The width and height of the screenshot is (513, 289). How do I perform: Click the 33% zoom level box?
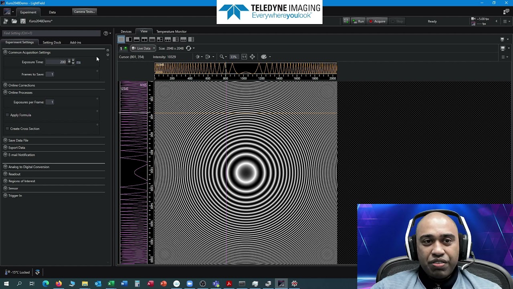pyautogui.click(x=233, y=57)
